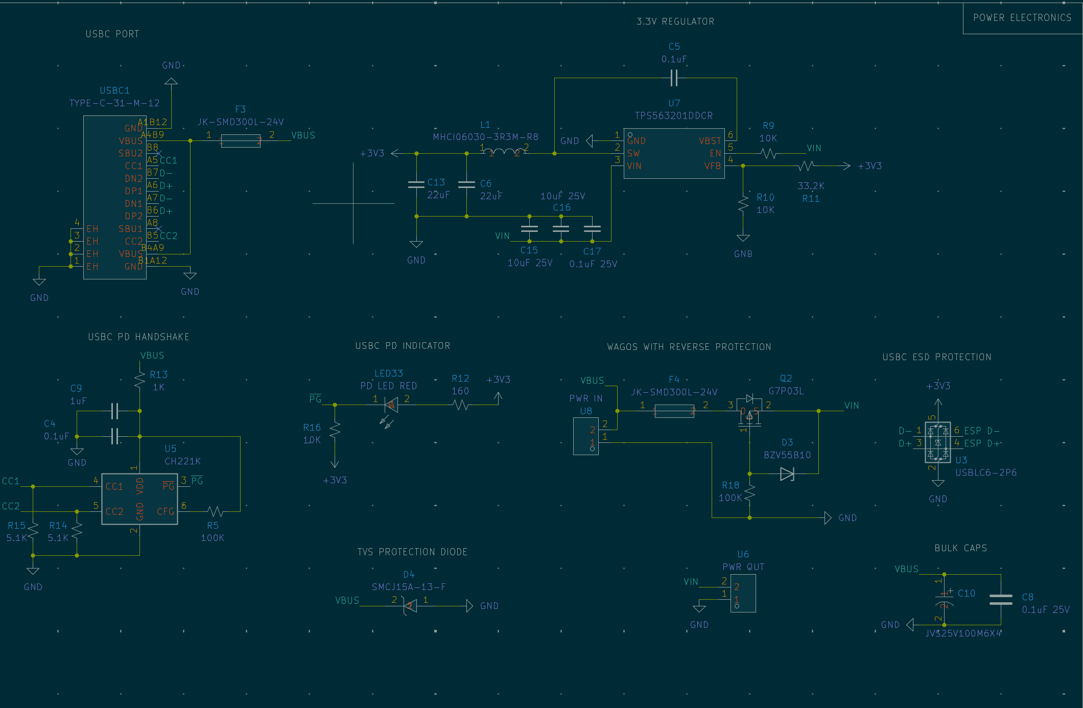Image resolution: width=1083 pixels, height=708 pixels.
Task: Select the R9 resistor symbol on EN line
Action: tap(768, 153)
